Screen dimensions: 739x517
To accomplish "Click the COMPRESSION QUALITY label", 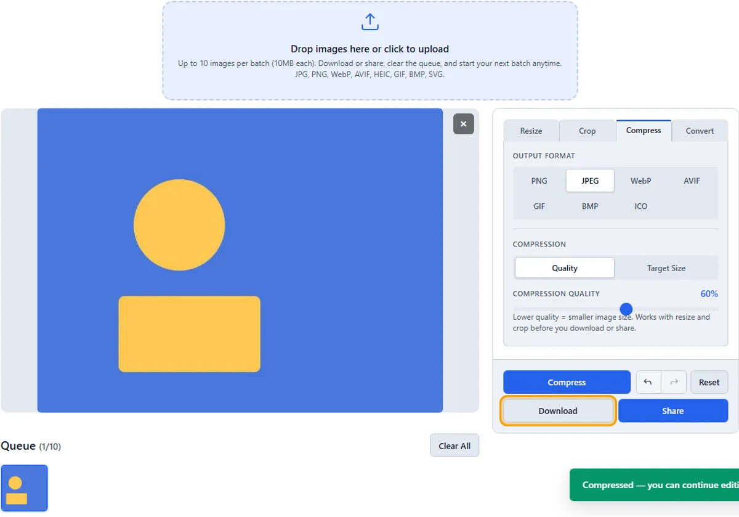I will point(556,294).
